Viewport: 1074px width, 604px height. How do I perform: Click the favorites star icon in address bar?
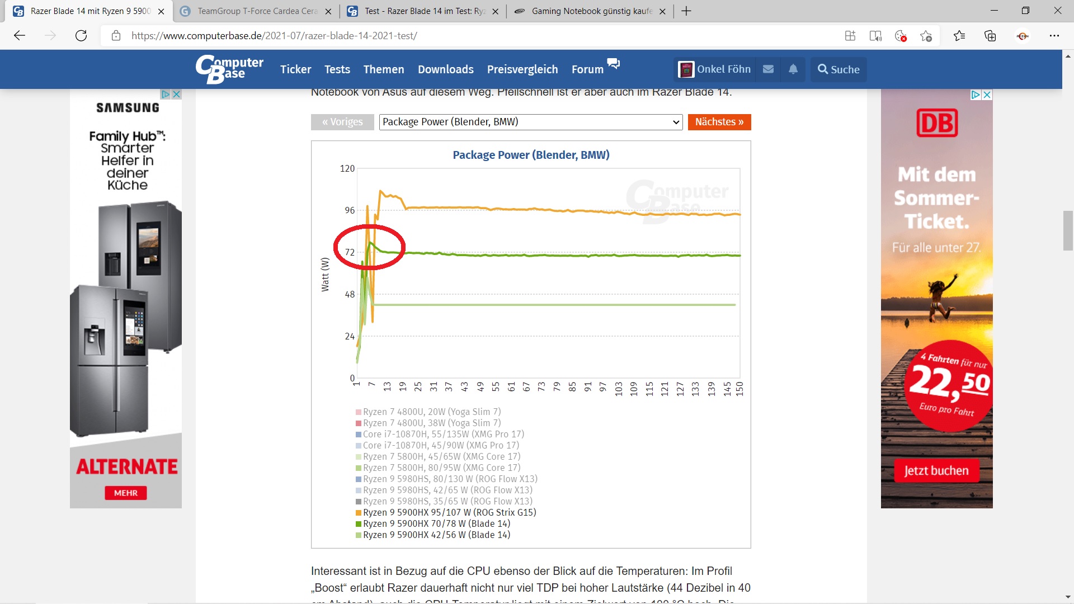[x=926, y=36]
